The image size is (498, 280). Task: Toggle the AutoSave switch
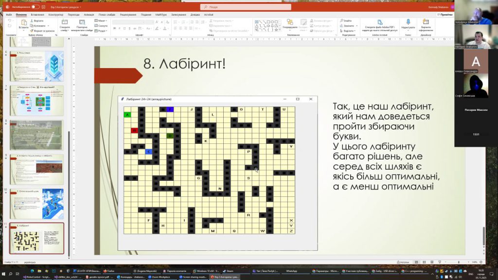36,7
